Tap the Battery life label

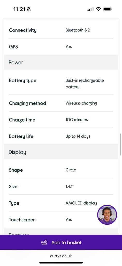(21, 136)
